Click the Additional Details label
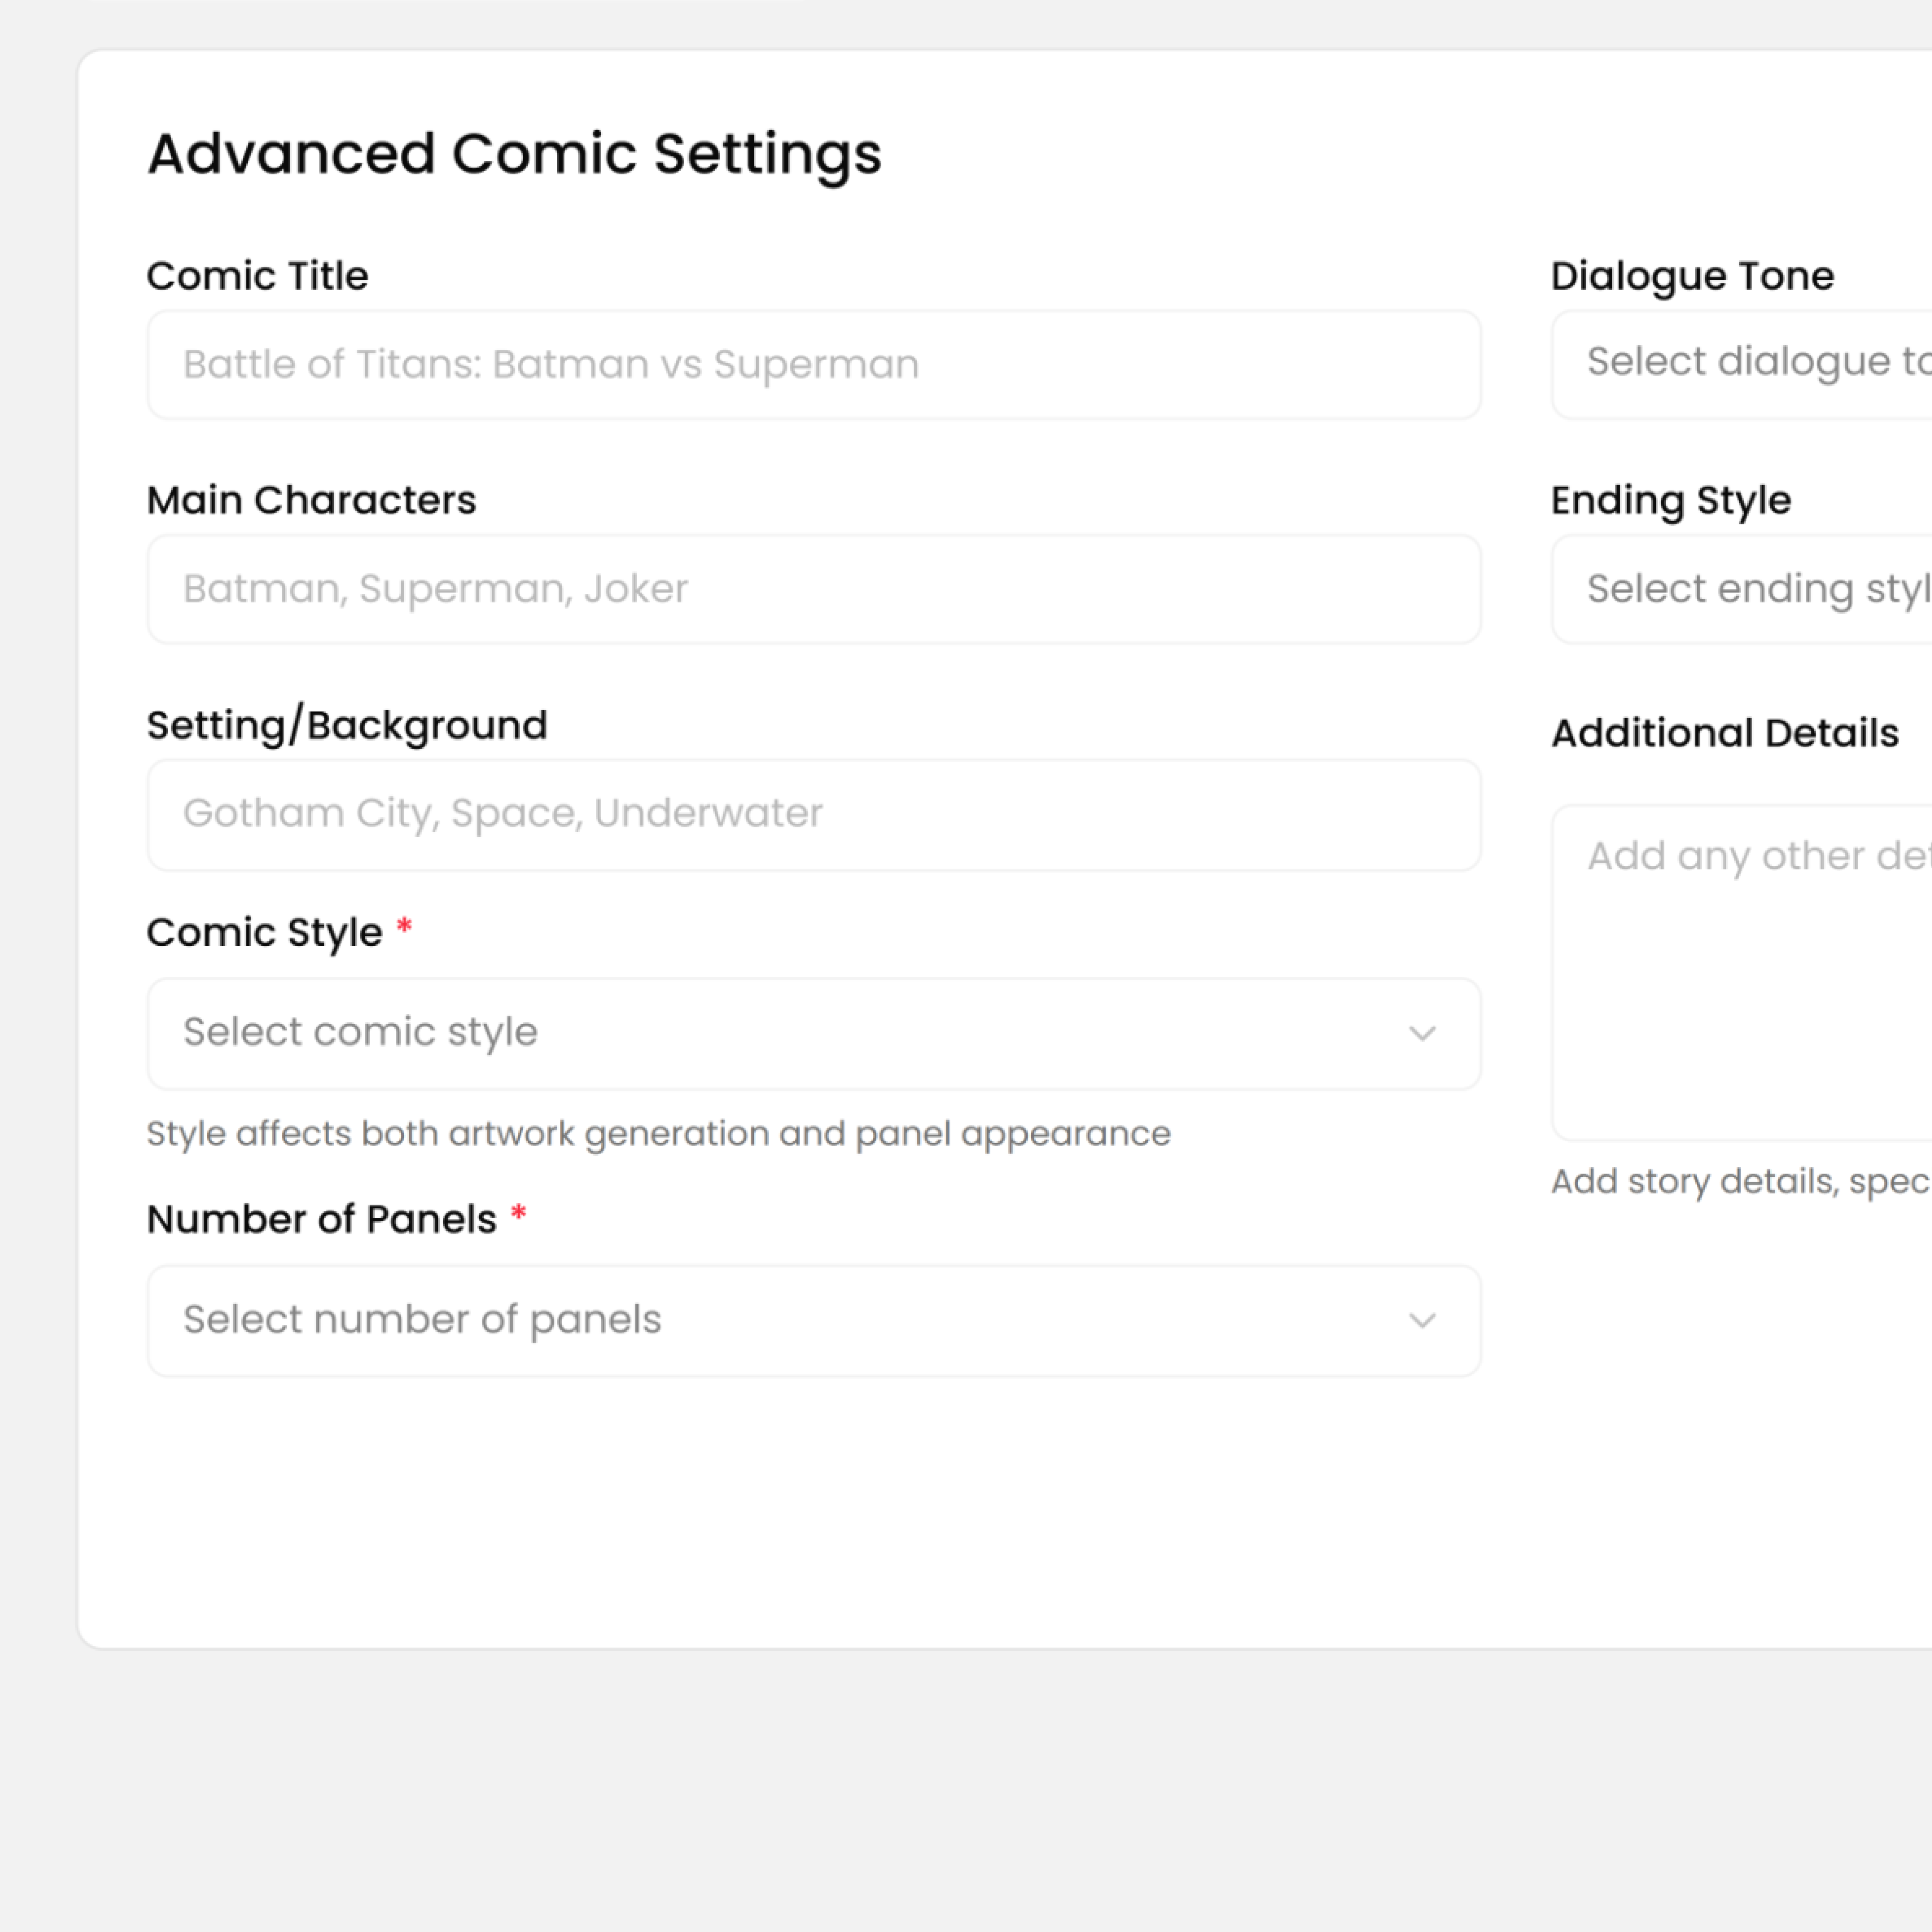1932x1932 pixels. coord(1724,733)
